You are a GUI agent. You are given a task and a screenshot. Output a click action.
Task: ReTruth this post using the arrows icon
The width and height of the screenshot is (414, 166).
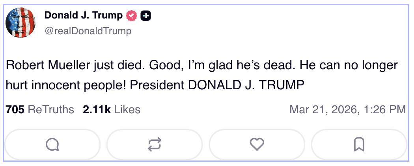[154, 145]
